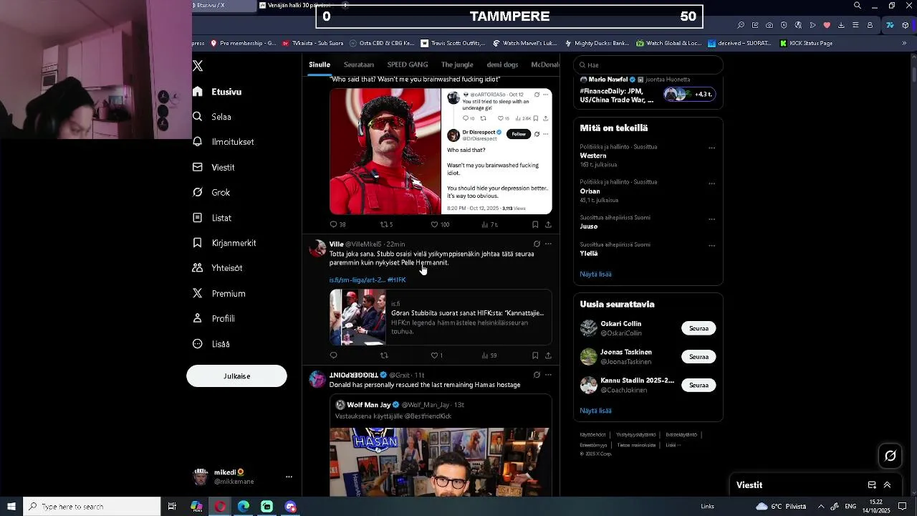The image size is (917, 516).
Task: Open browser search icon in title bar
Action: tap(858, 6)
